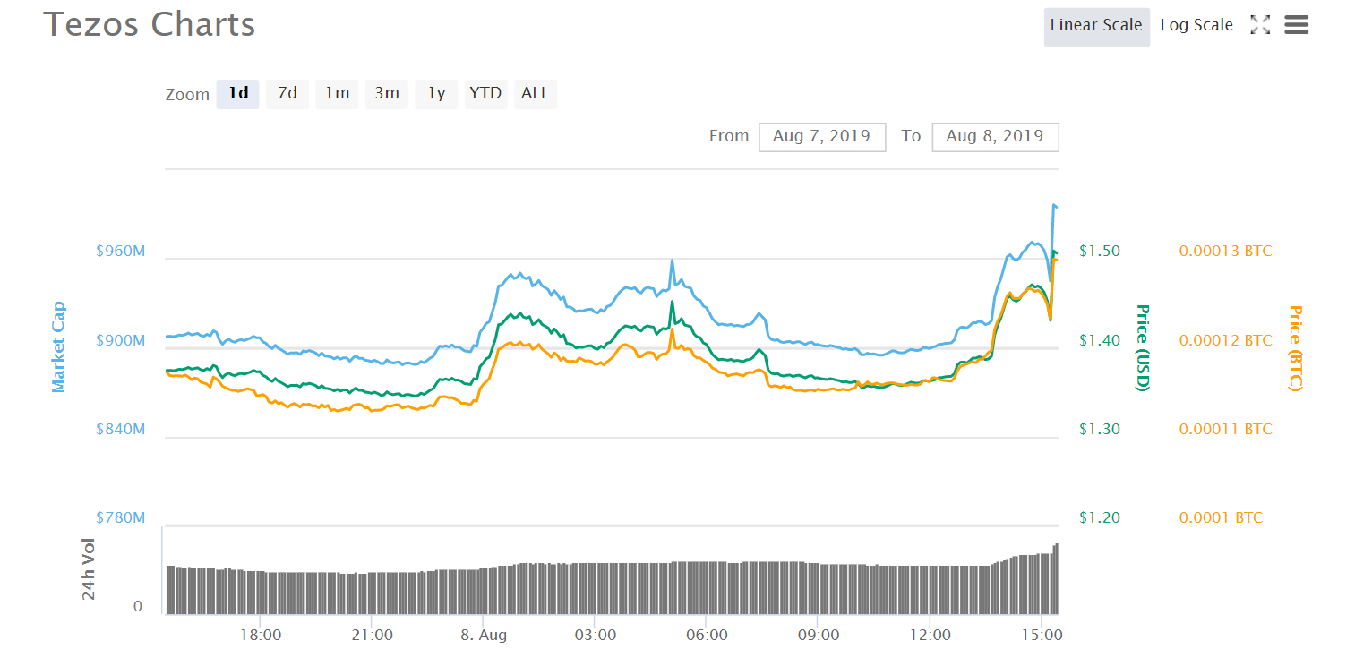Select the 3m zoom range
Image resolution: width=1355 pixels, height=658 pixels.
(x=387, y=94)
